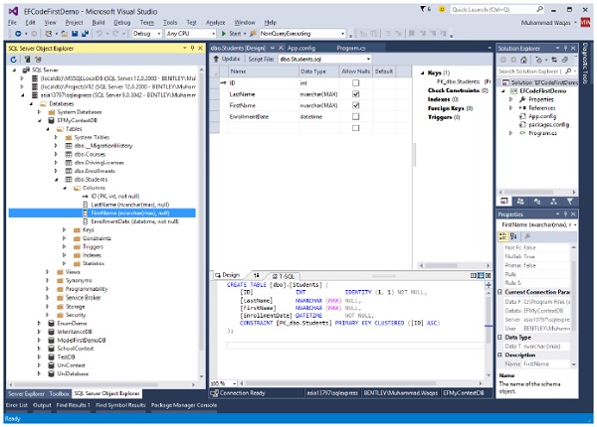Click the Refresh icon in SQL Server Object Explorer
Image resolution: width=597 pixels, height=427 pixels.
[13, 58]
